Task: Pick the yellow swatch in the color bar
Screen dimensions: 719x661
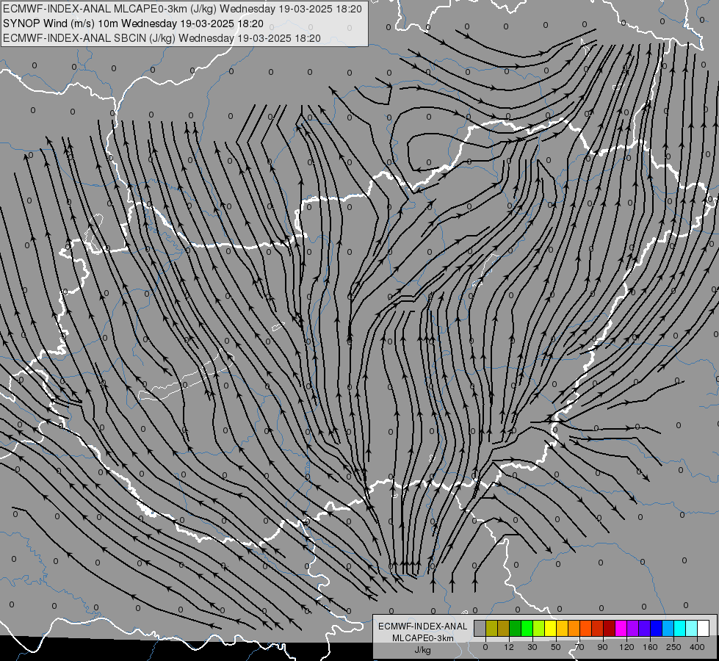Action: coord(550,628)
